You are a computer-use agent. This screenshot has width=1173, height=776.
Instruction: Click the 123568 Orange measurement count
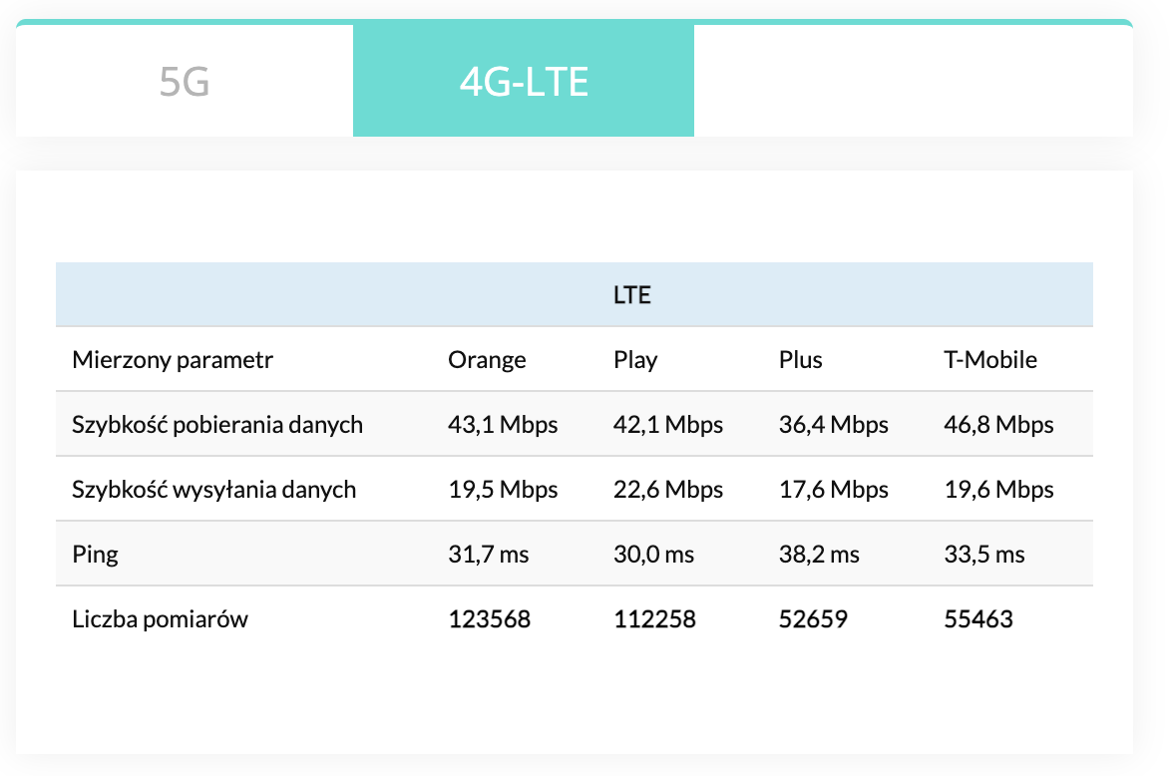(x=490, y=619)
